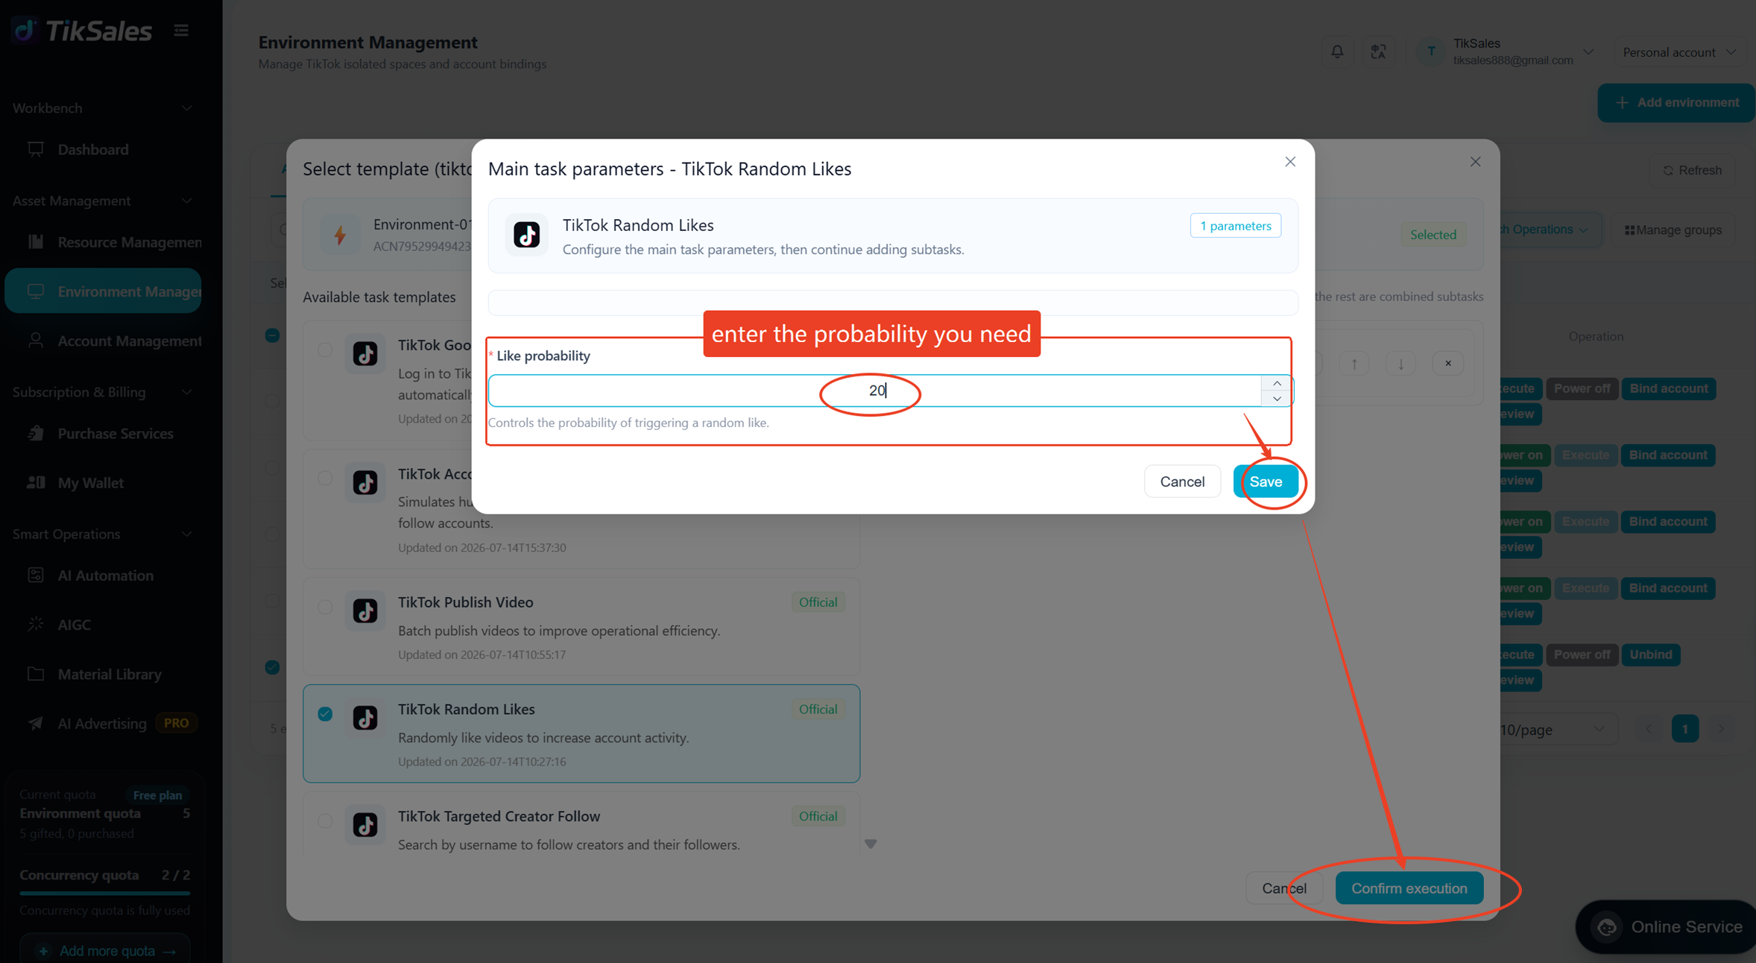Screen dimensions: 1756x963
Task: Click the Confirm execution button
Action: 1409,888
